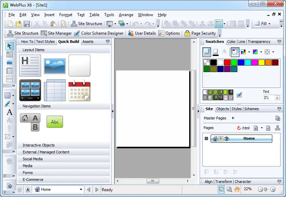Open the Insert menu
Image resolution: width=286 pixels, height=197 pixels.
coord(49,15)
